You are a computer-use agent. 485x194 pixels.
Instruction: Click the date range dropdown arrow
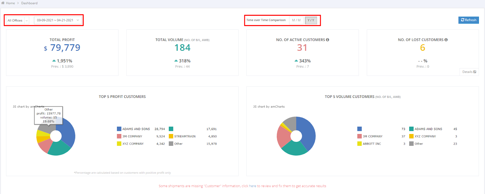[78, 20]
